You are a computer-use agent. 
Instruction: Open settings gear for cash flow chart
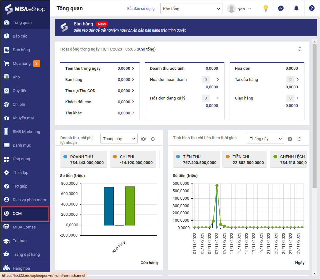click(x=290, y=139)
